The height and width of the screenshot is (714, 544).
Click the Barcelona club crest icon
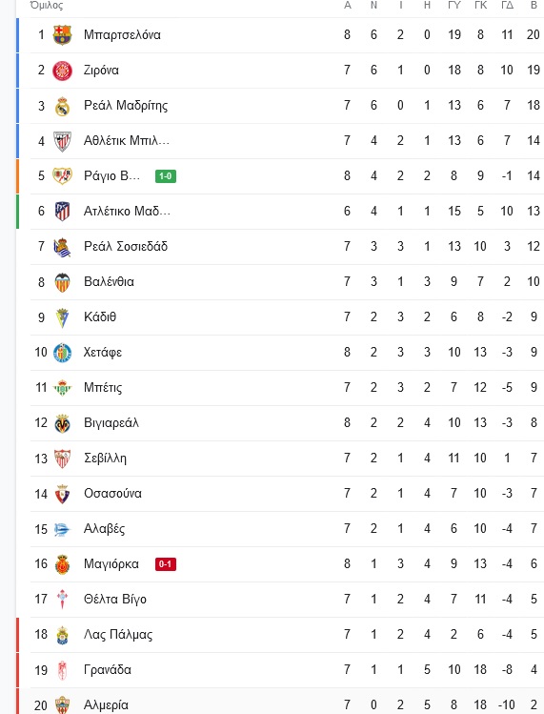point(62,35)
